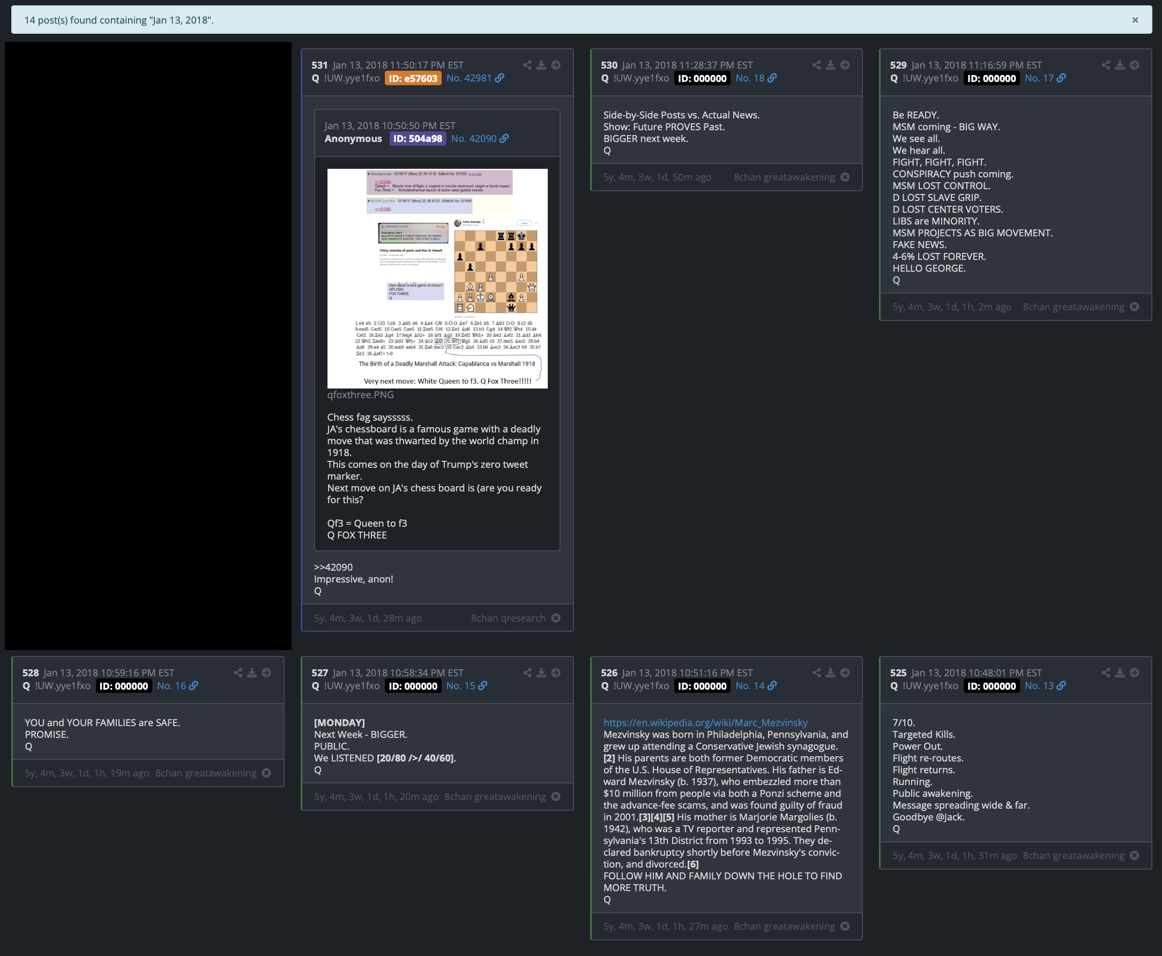Download post 525
The width and height of the screenshot is (1162, 956).
(1120, 673)
